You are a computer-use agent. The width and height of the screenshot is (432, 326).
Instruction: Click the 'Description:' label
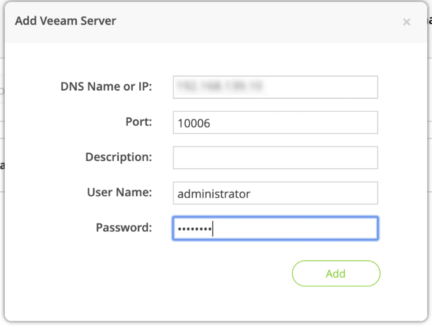pyautogui.click(x=119, y=157)
